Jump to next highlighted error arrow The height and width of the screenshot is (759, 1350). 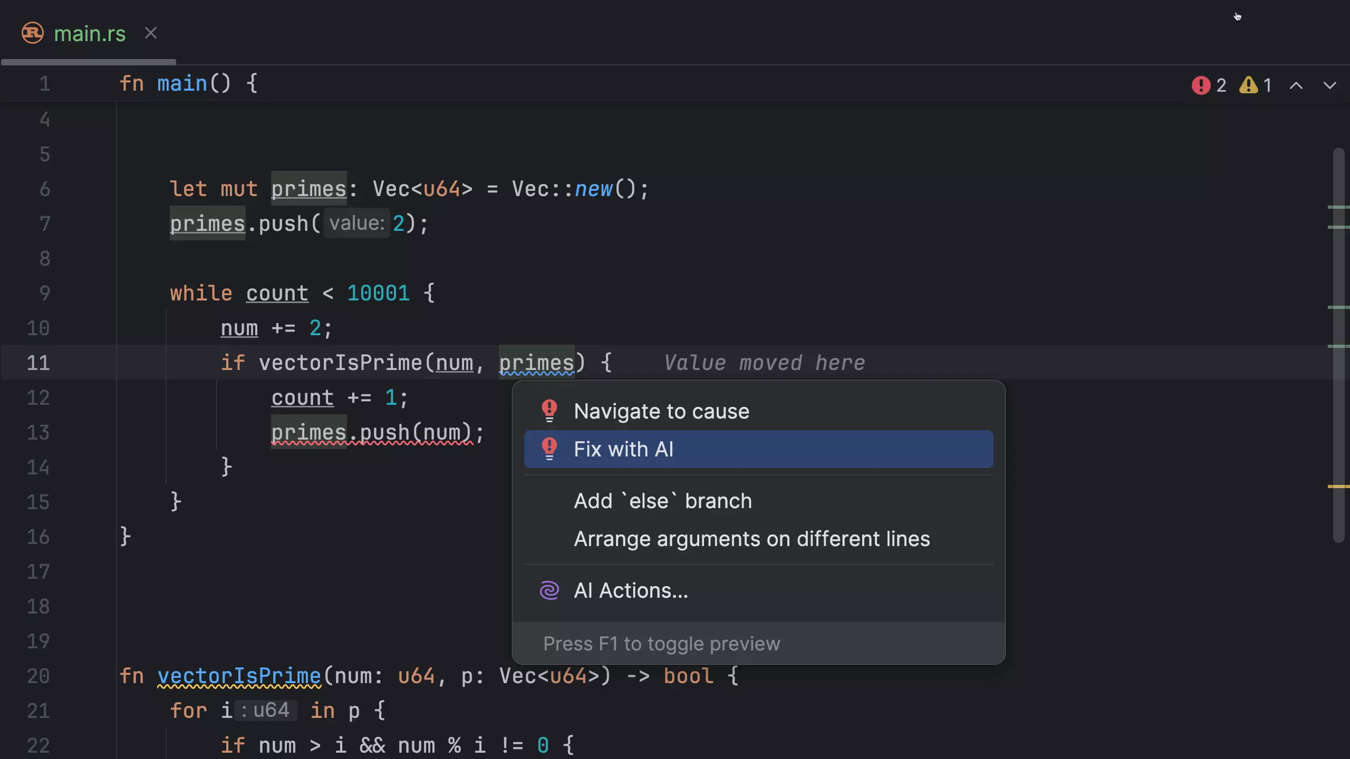1329,85
